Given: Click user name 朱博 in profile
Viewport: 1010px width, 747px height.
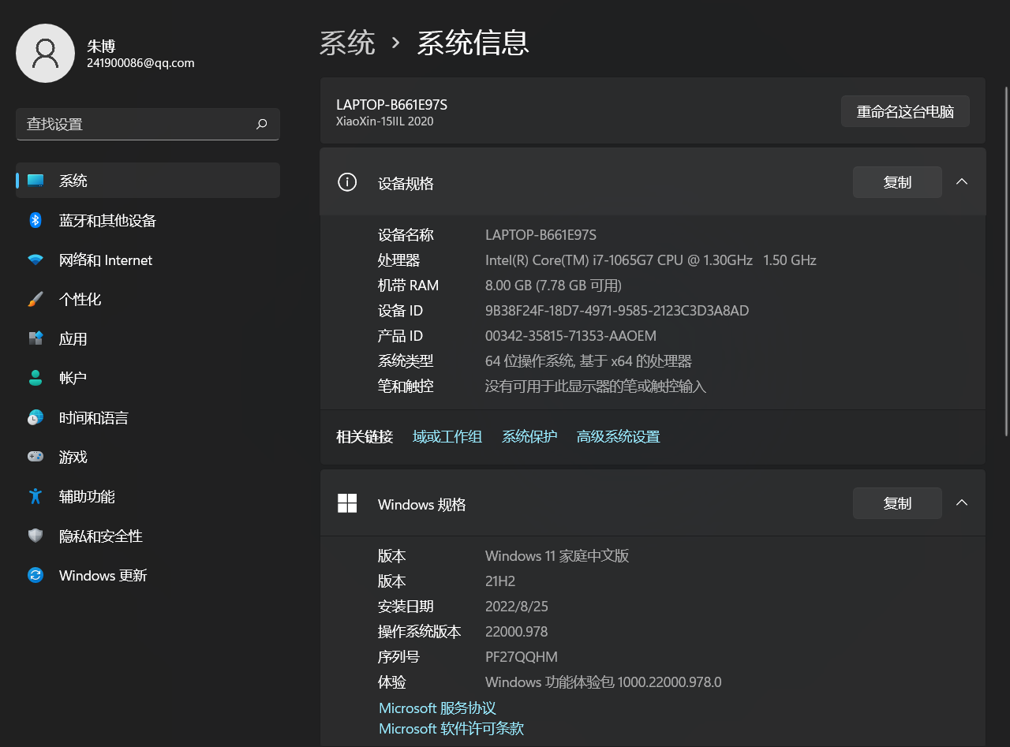Looking at the screenshot, I should pyautogui.click(x=101, y=47).
